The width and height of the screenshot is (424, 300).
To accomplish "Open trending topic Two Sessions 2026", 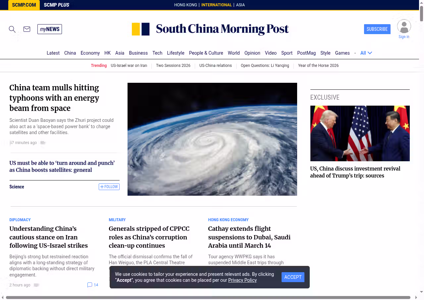I will click(x=173, y=66).
